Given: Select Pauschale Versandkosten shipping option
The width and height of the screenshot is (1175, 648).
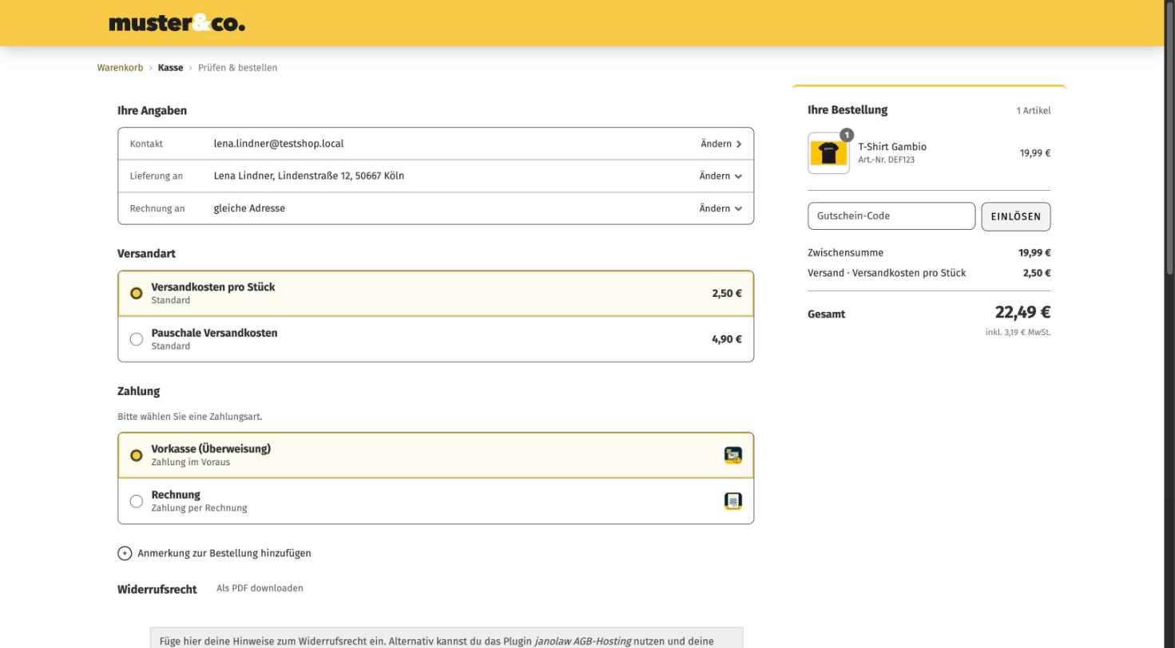Looking at the screenshot, I should click(x=435, y=339).
